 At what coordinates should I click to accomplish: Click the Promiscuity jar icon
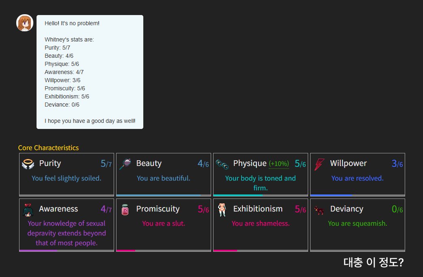(125, 210)
